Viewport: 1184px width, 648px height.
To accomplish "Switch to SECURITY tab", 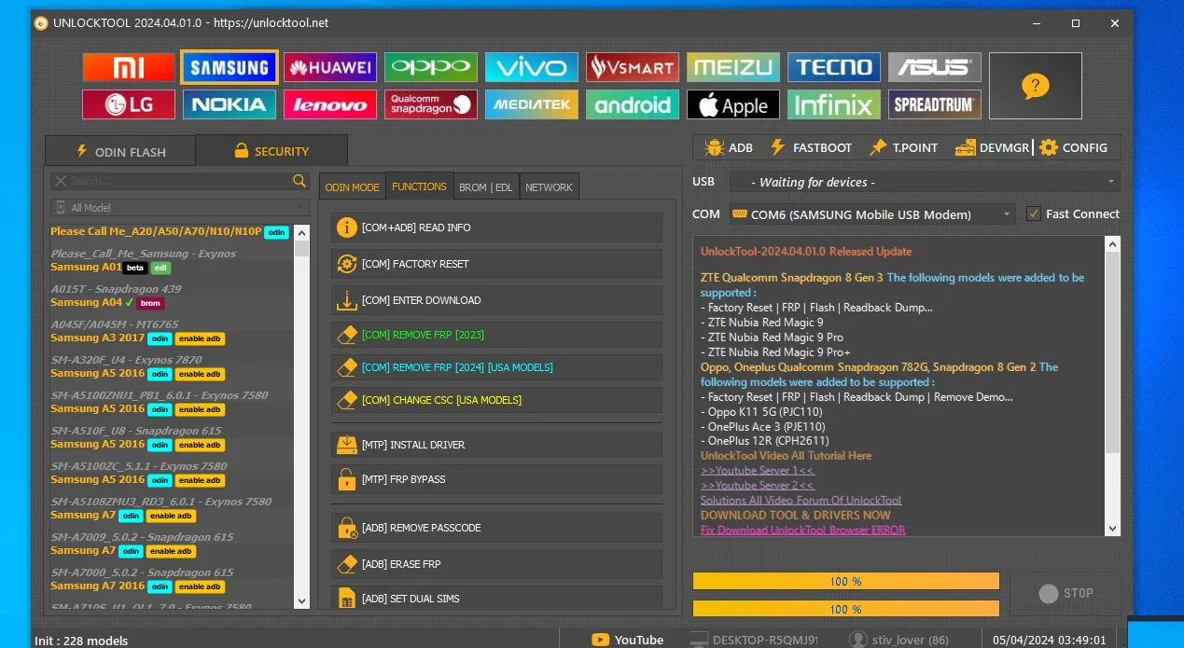I will pyautogui.click(x=272, y=151).
